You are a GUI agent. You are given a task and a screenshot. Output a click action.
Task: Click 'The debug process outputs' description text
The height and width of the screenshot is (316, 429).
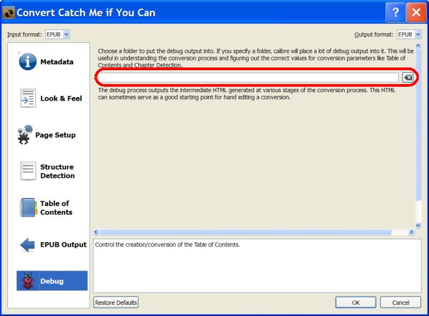click(x=247, y=94)
